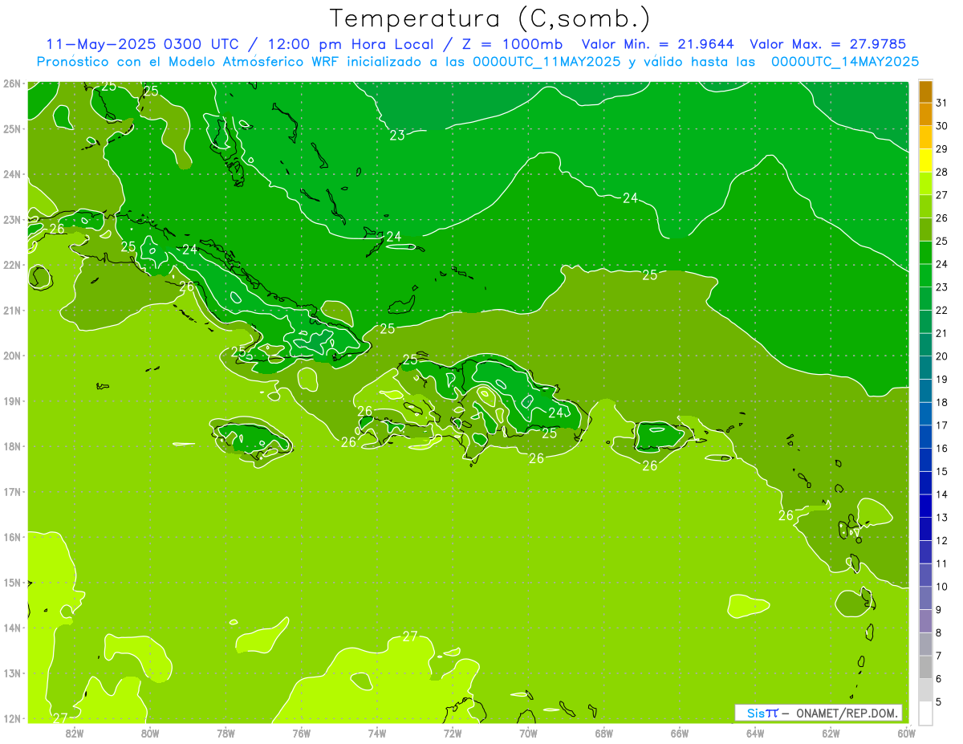Click the '21N' latitude axis label
This screenshot has width=963, height=744.
[11, 311]
